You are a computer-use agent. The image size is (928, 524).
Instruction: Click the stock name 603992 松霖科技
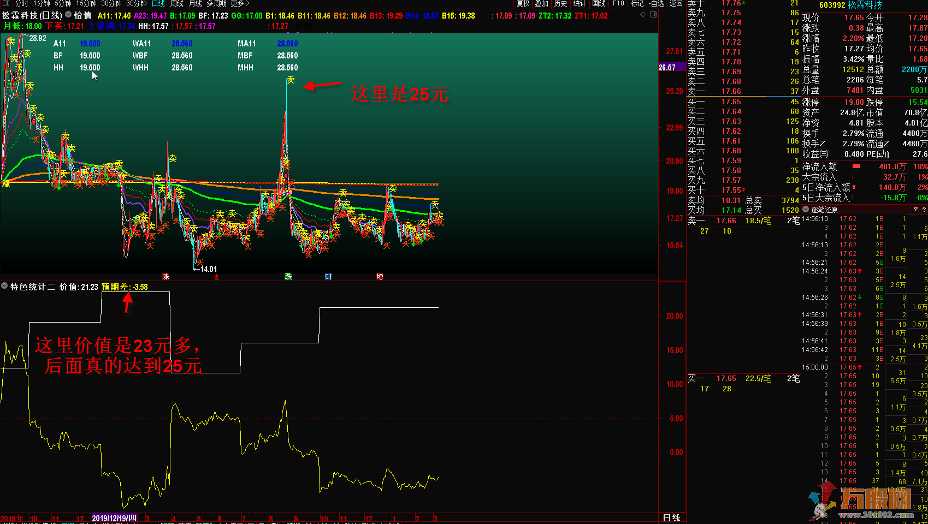[x=850, y=5]
